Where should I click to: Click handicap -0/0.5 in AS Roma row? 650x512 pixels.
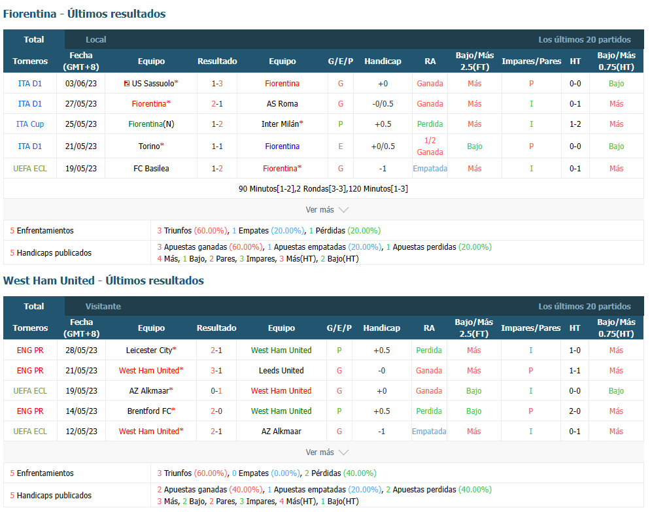(x=383, y=104)
